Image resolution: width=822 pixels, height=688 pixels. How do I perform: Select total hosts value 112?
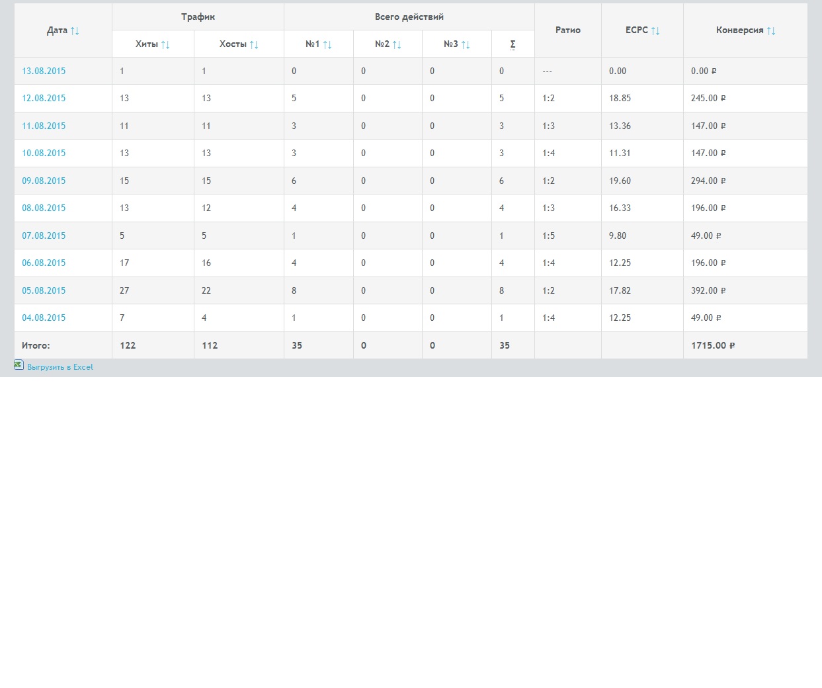point(210,345)
